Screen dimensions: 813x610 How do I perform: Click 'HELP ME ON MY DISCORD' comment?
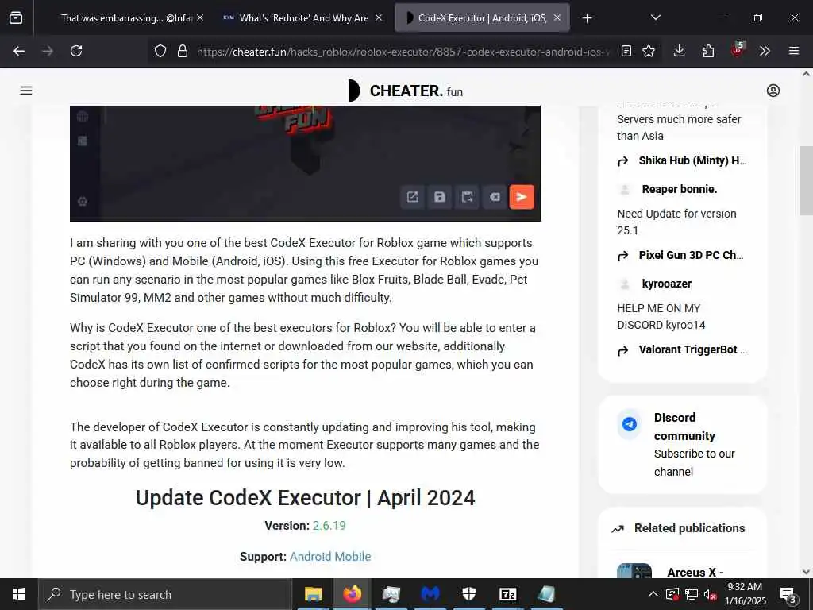pos(661,316)
